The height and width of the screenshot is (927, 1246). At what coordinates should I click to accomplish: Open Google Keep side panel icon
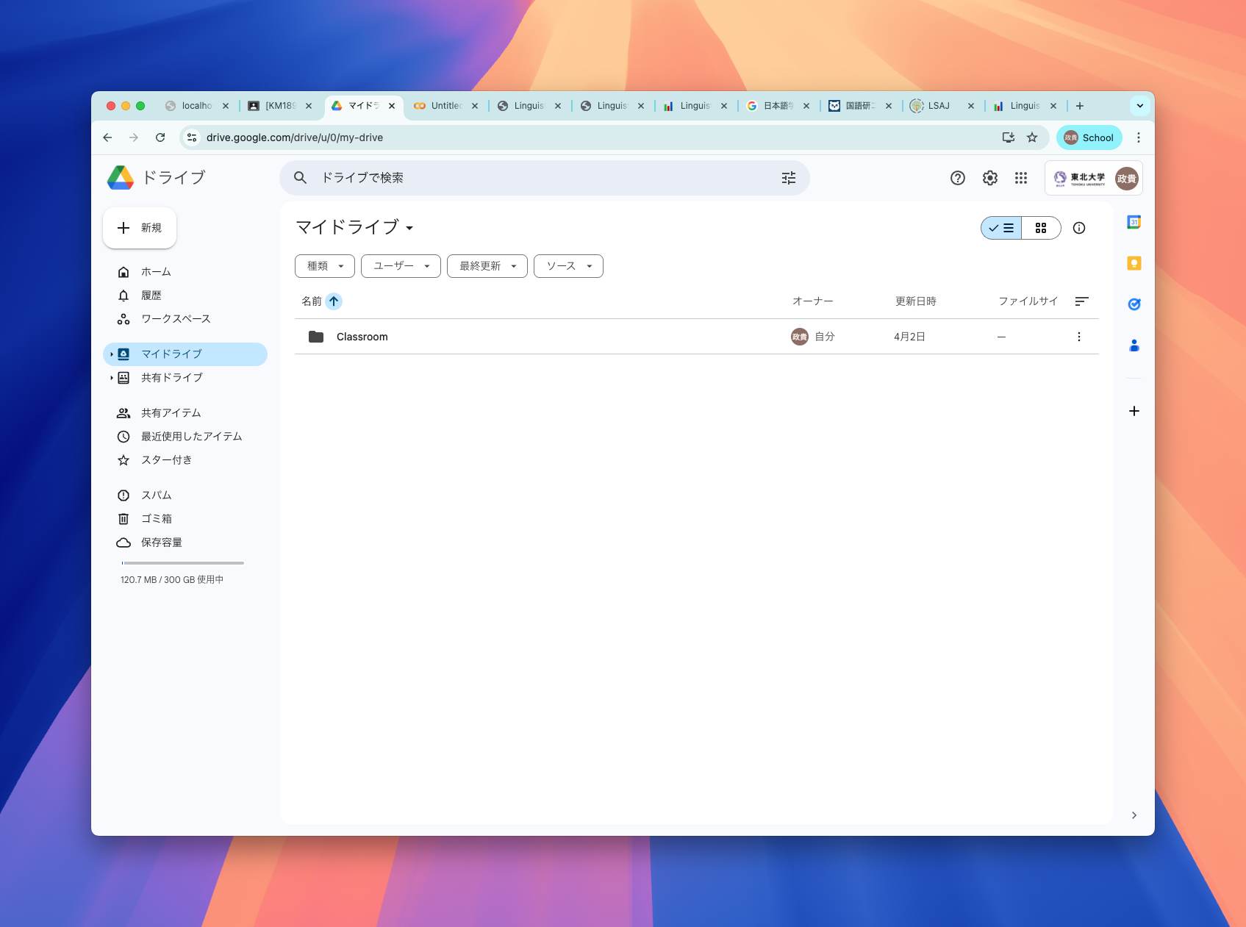tap(1134, 263)
